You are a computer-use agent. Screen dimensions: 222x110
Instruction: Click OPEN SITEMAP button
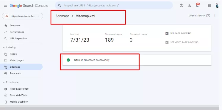coord(199,16)
